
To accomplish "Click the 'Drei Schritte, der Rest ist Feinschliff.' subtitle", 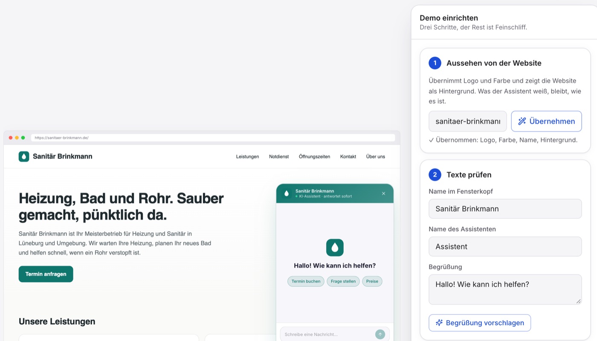I will pyautogui.click(x=474, y=27).
